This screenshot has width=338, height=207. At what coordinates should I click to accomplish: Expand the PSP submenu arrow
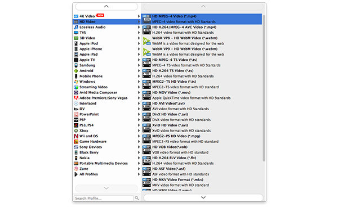click(x=139, y=120)
